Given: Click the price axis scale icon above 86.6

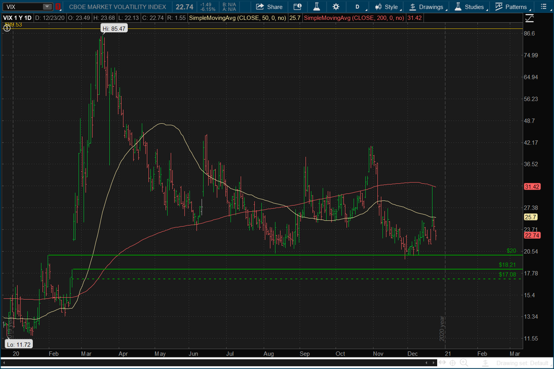Looking at the screenshot, I should point(529,18).
